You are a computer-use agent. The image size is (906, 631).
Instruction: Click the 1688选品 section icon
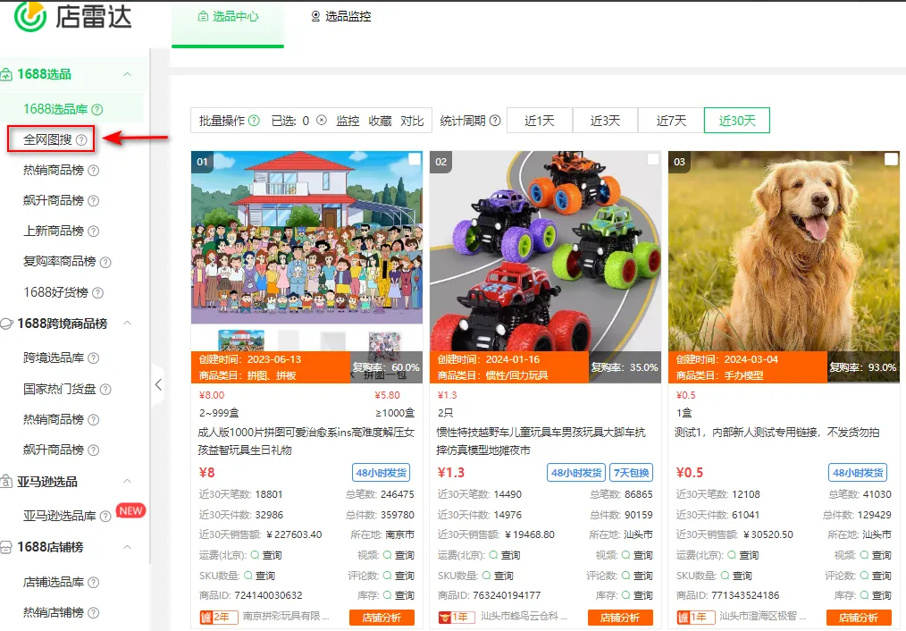6,74
